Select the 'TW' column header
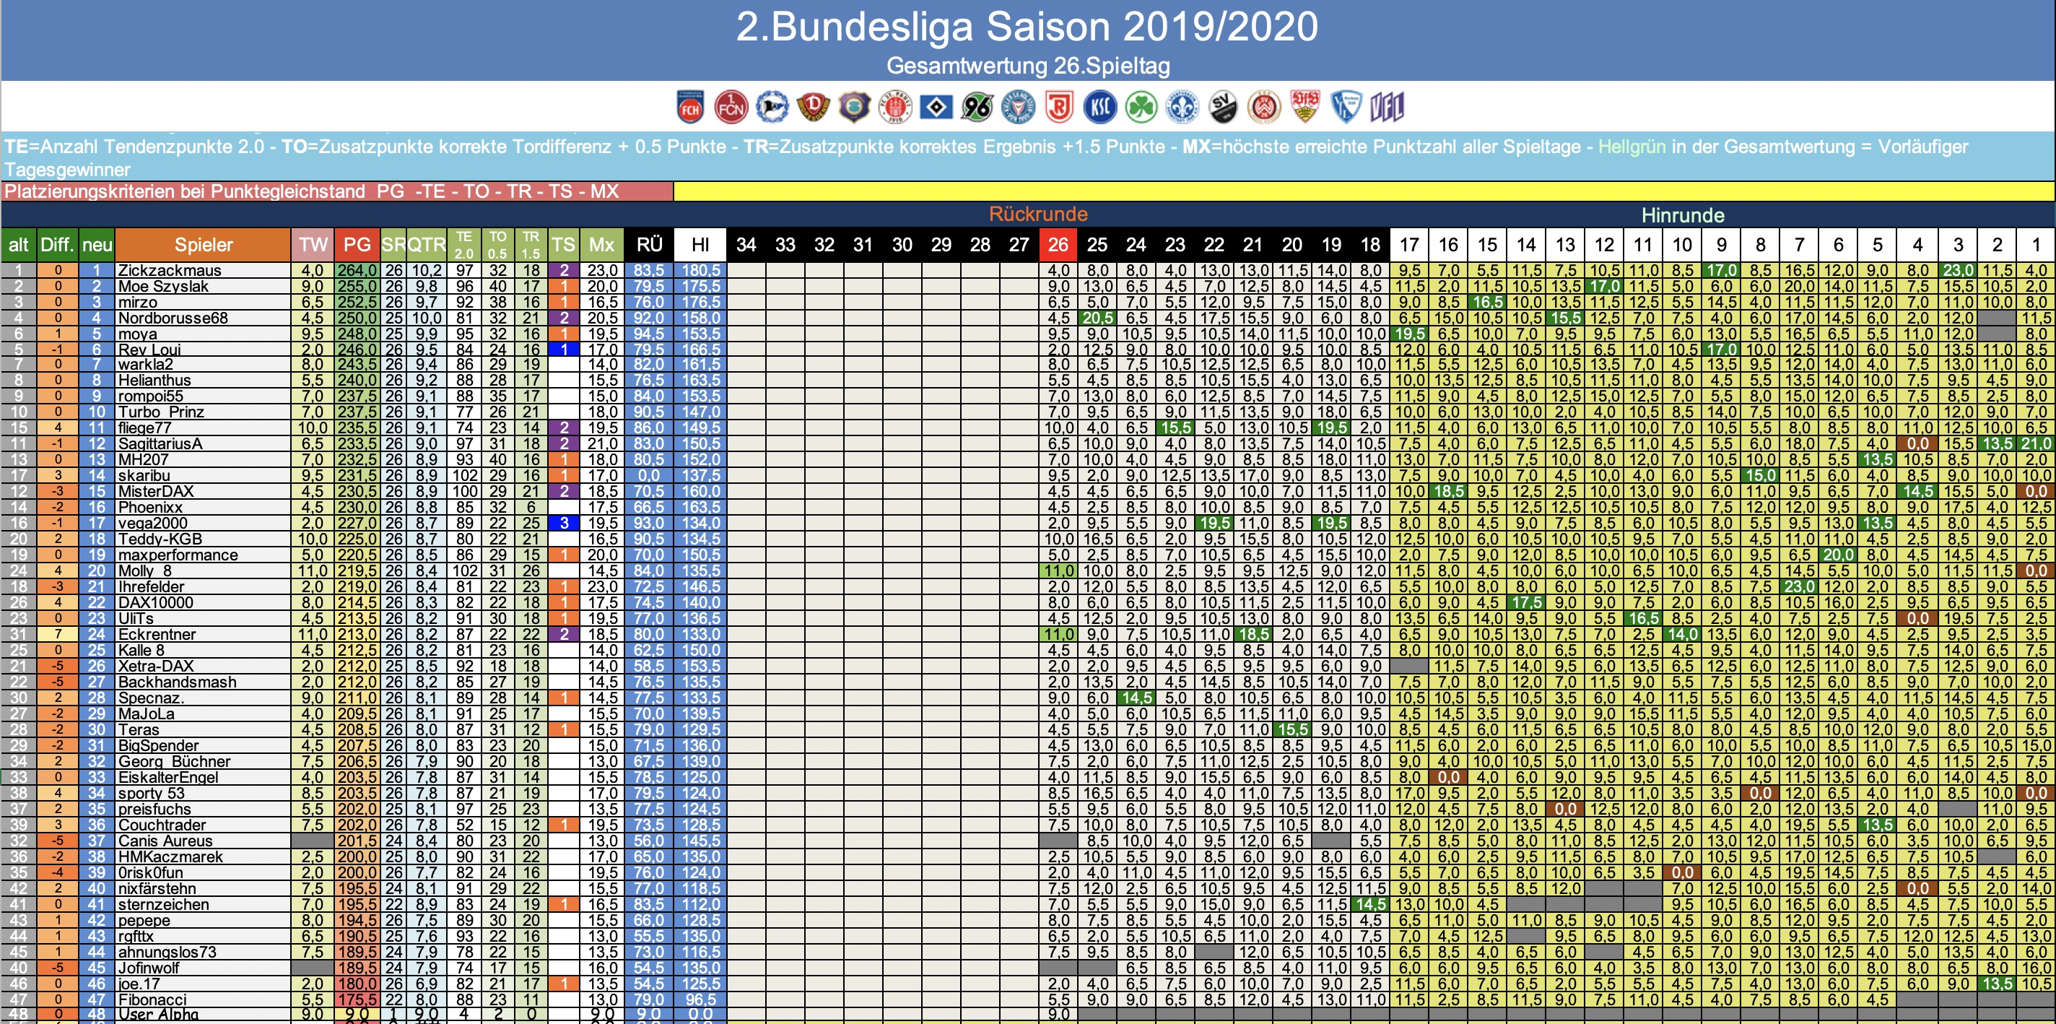The height and width of the screenshot is (1024, 2056). [x=313, y=245]
